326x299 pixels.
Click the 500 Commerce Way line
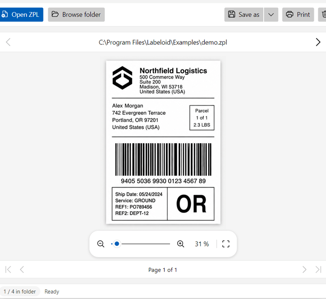coord(162,77)
